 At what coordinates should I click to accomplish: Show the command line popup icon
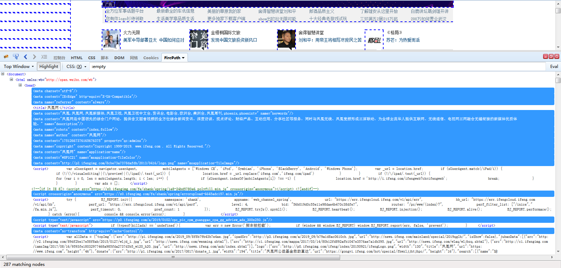tap(44, 57)
